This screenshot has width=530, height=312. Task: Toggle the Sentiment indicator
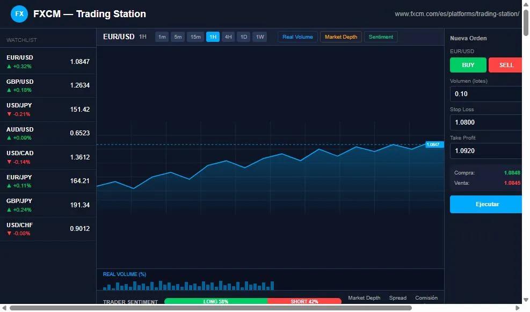(381, 37)
